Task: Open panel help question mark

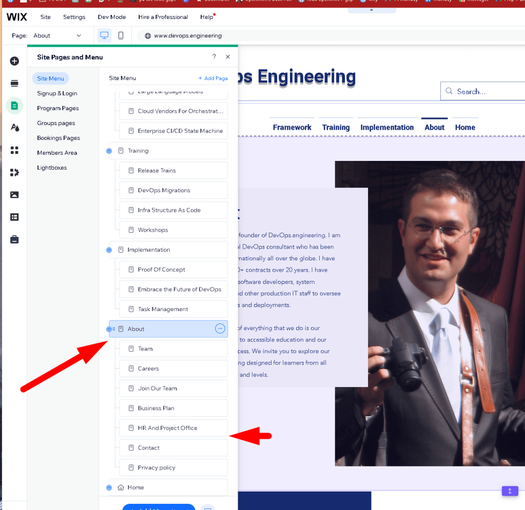Action: 214,56
